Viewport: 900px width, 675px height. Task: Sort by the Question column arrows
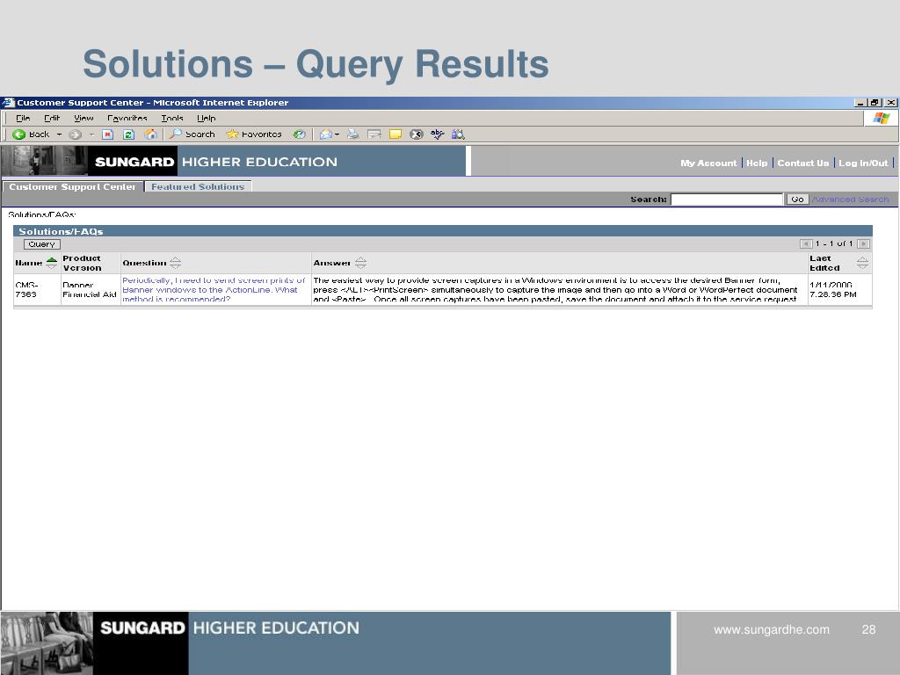click(x=175, y=263)
